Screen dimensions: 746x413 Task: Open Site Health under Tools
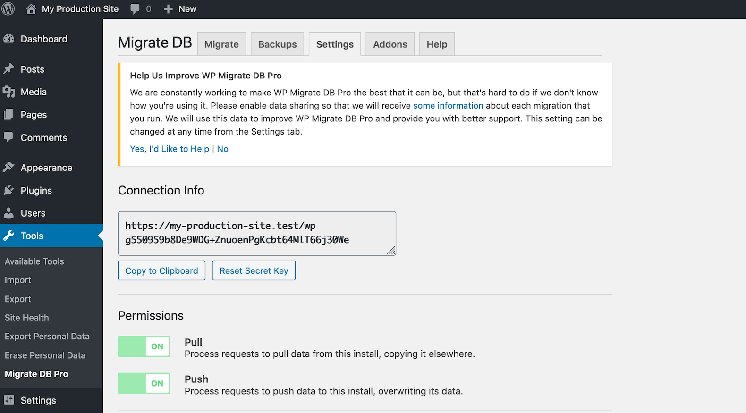pyautogui.click(x=27, y=318)
